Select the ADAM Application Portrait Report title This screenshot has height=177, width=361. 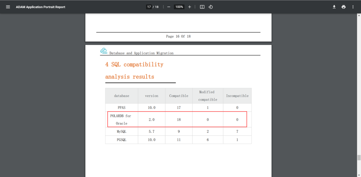[41, 7]
